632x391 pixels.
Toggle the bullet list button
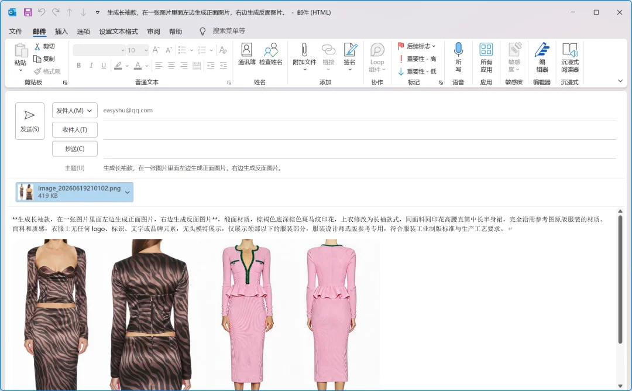(183, 50)
